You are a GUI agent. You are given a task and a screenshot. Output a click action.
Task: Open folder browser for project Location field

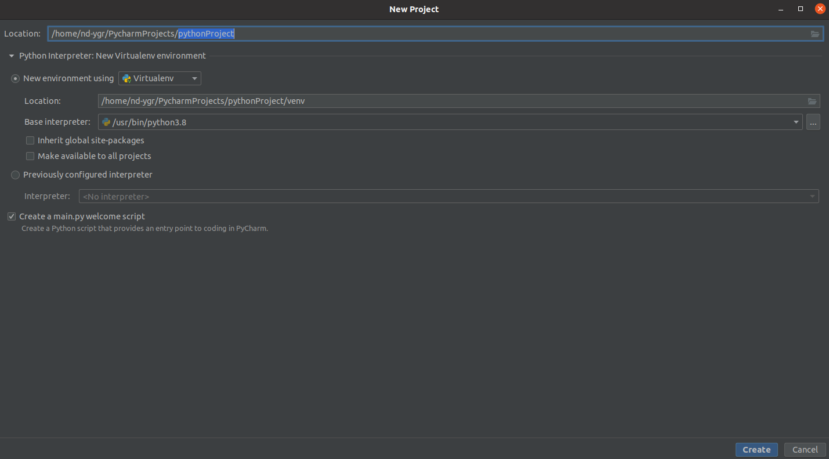pyautogui.click(x=815, y=34)
